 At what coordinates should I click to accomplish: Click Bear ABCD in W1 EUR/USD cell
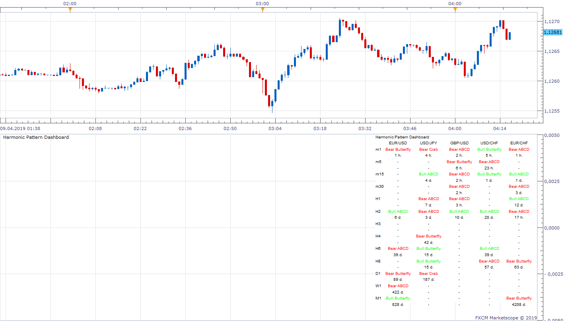tap(398, 286)
